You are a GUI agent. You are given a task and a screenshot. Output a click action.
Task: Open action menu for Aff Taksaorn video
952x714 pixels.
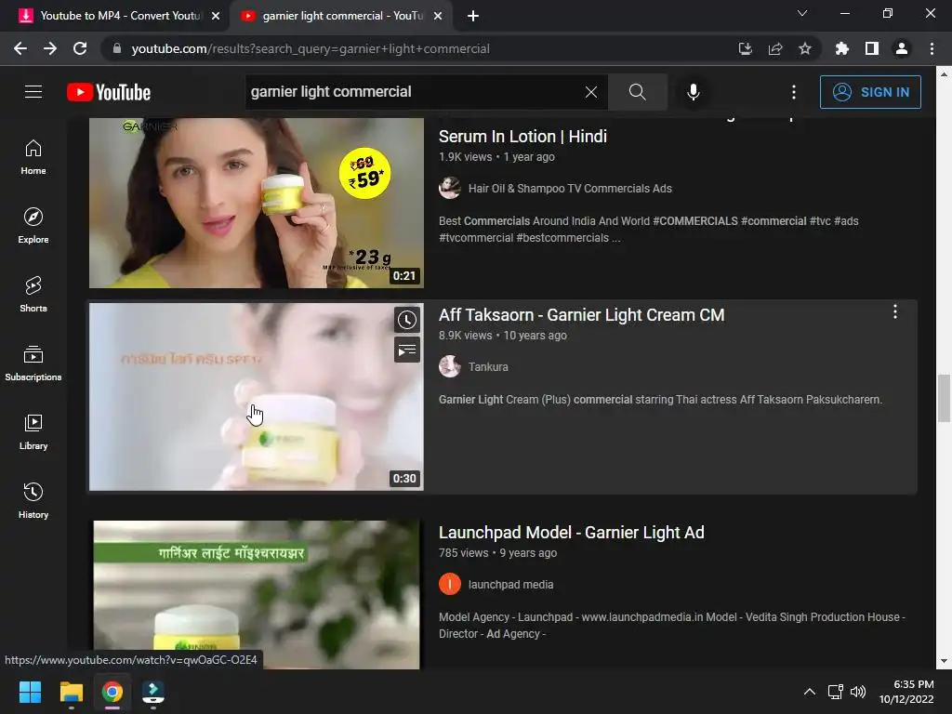tap(895, 312)
